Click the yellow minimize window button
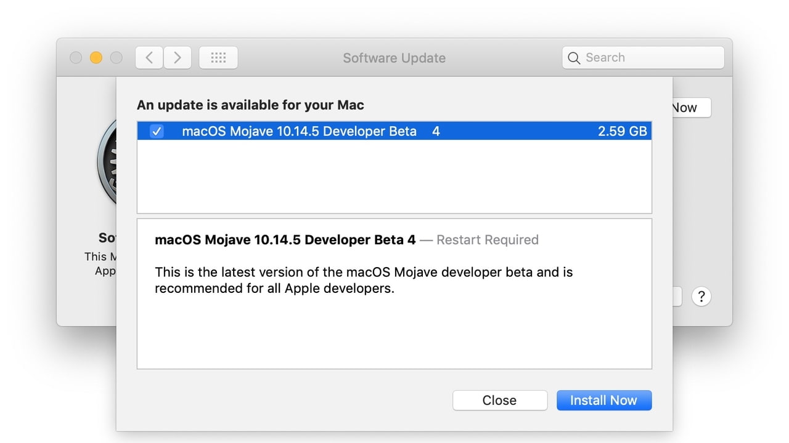Screen dimensions: 789x443 pos(96,58)
